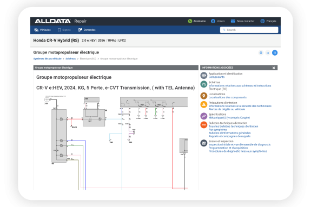Open Informations relatives à la sécurité des techniciens
Viewport: 311px width, 207px height.
[x=240, y=106]
